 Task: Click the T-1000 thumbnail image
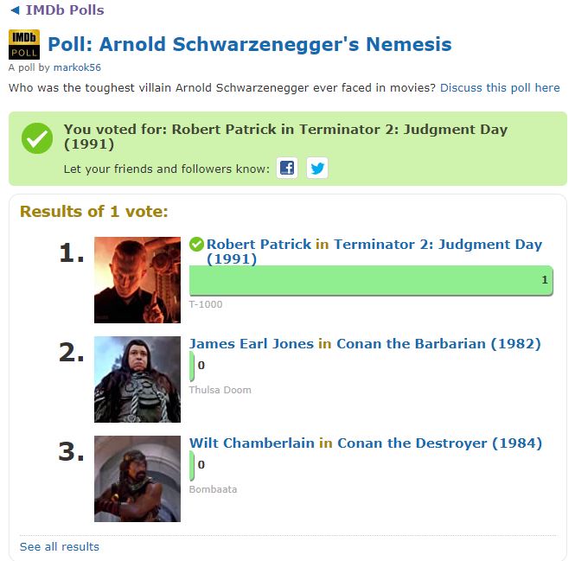[137, 280]
